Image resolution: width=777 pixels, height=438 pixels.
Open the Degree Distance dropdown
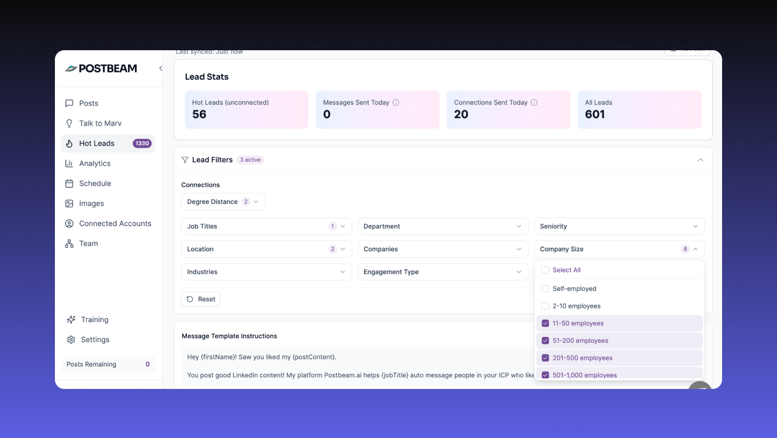(223, 202)
